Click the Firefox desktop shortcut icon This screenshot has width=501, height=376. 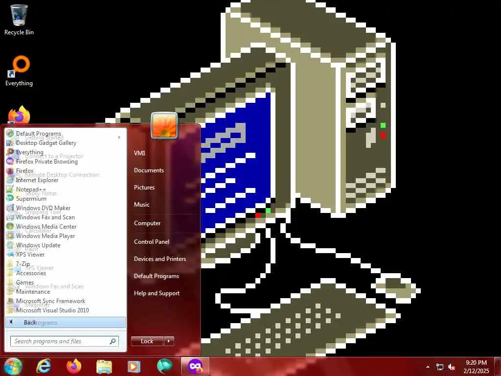tap(19, 115)
